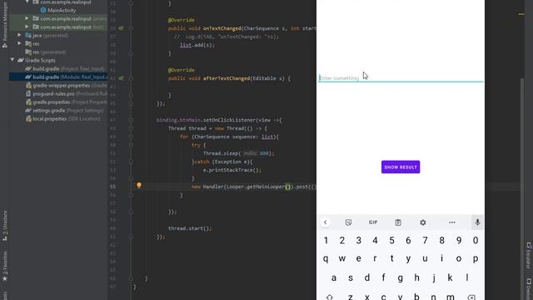The image size is (533, 300).
Task: Click 'thread.start();' in the editor
Action: 190,228
